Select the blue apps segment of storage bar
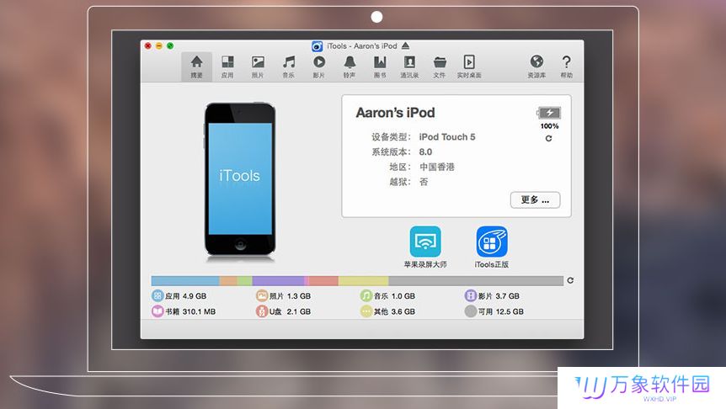The width and height of the screenshot is (726, 409). 185,280
